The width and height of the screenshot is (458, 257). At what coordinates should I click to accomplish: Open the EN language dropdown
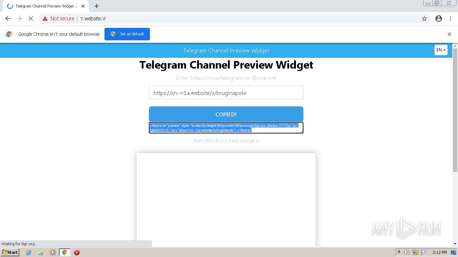click(x=441, y=50)
